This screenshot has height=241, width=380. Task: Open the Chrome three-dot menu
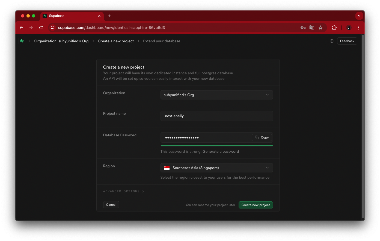[x=359, y=28]
